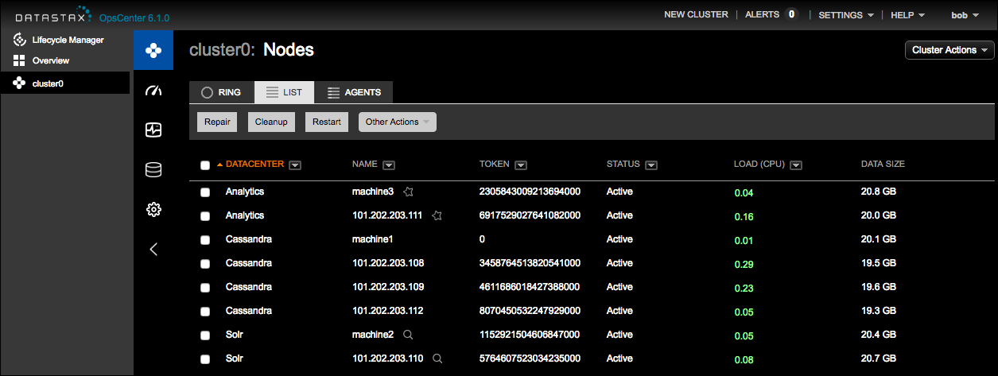
Task: Open the Nodes view icon in sidebar
Action: [x=153, y=50]
